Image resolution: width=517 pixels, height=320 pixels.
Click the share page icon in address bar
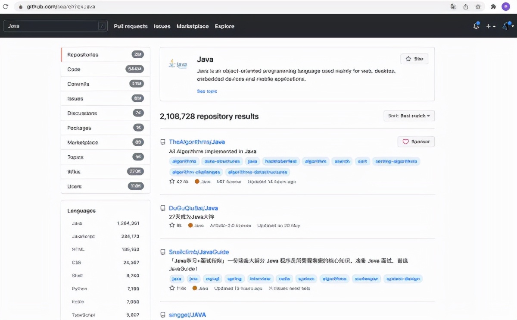[x=466, y=6]
